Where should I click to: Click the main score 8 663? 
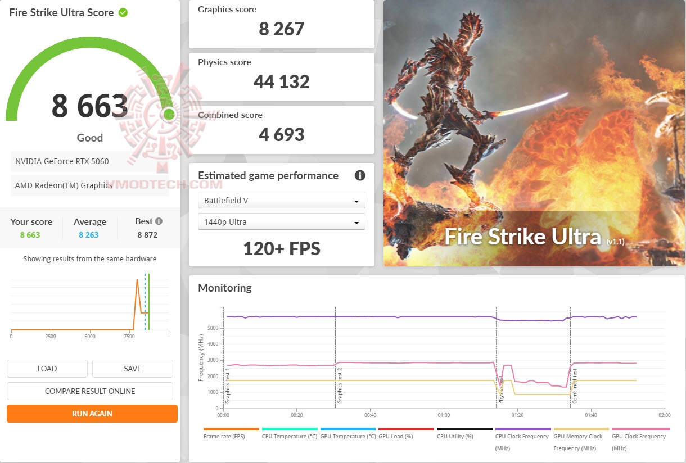(90, 106)
